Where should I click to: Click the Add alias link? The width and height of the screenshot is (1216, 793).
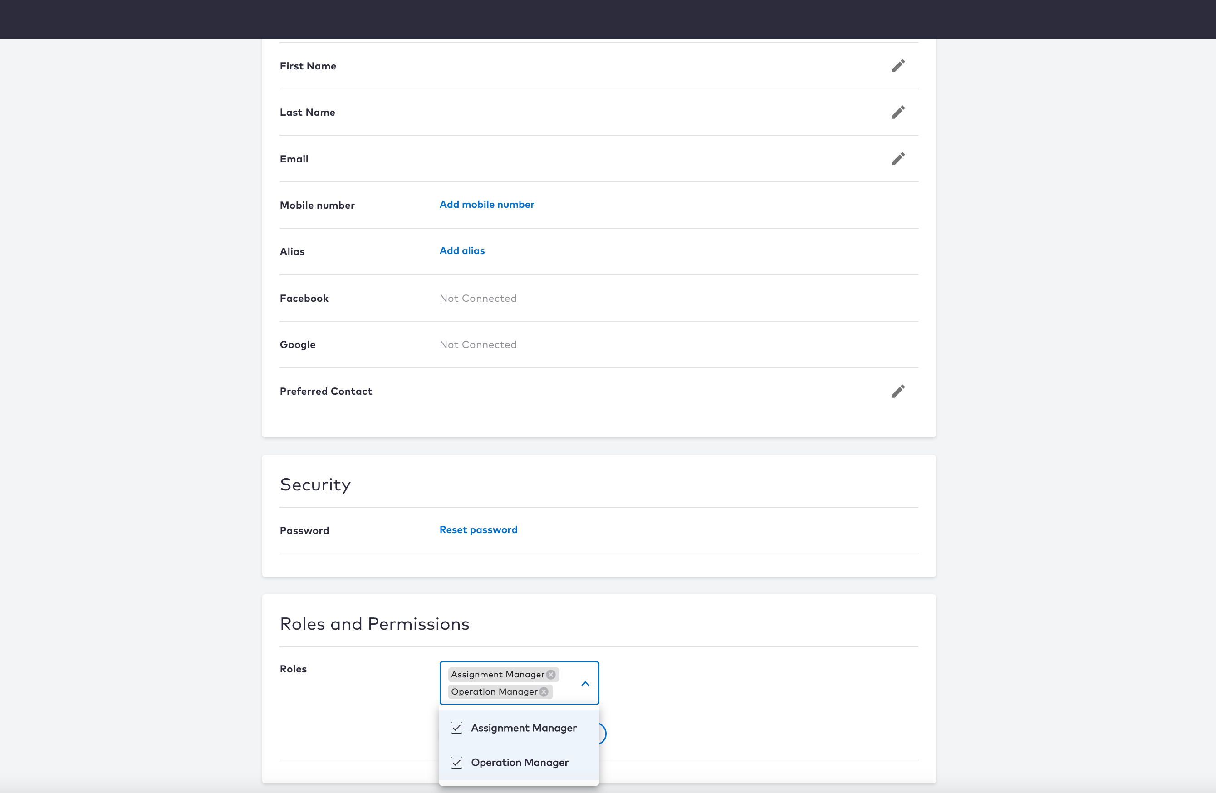[x=462, y=251]
